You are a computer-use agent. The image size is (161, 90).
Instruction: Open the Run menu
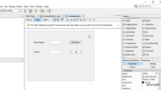(x=6, y=6)
